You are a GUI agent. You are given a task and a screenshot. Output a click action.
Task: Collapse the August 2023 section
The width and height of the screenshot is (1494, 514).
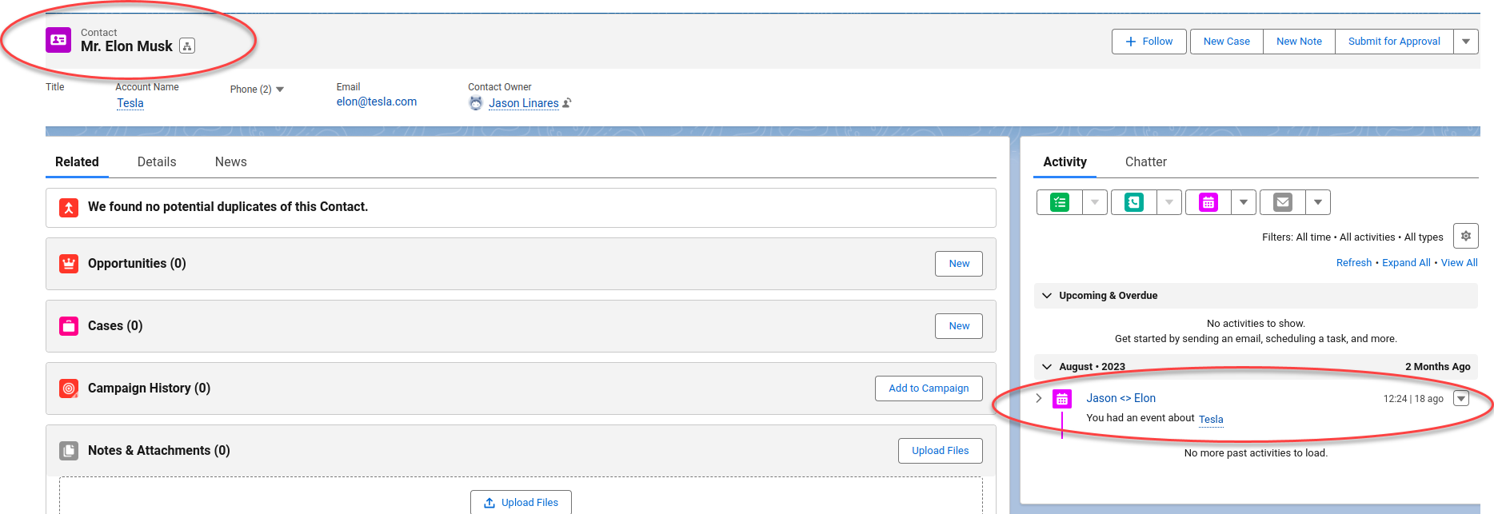coord(1047,367)
